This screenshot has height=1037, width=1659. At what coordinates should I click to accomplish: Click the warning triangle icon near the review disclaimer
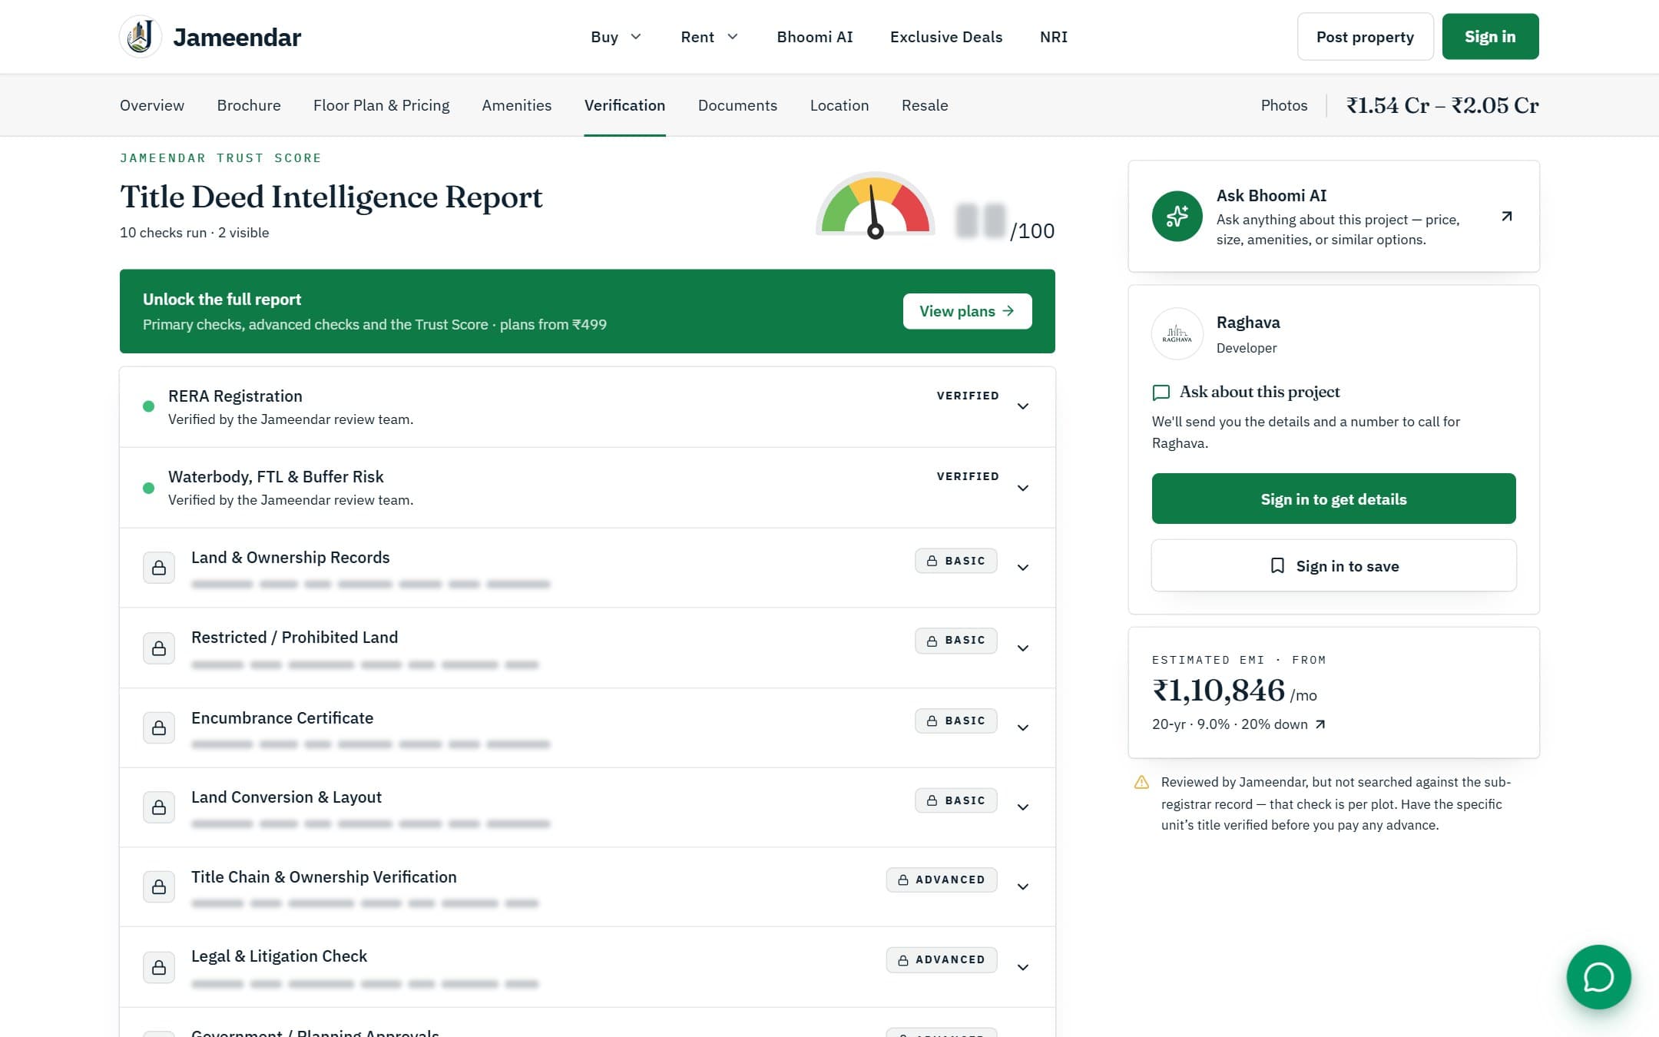[x=1141, y=782]
